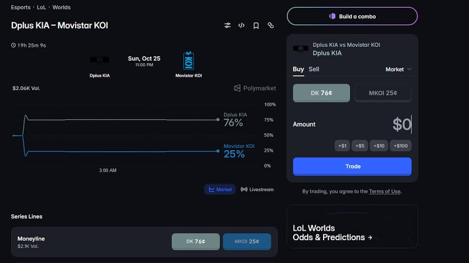Click the Dplus KIA thumbnail in trade panel
Screen dimensions: 469x263
click(301, 49)
